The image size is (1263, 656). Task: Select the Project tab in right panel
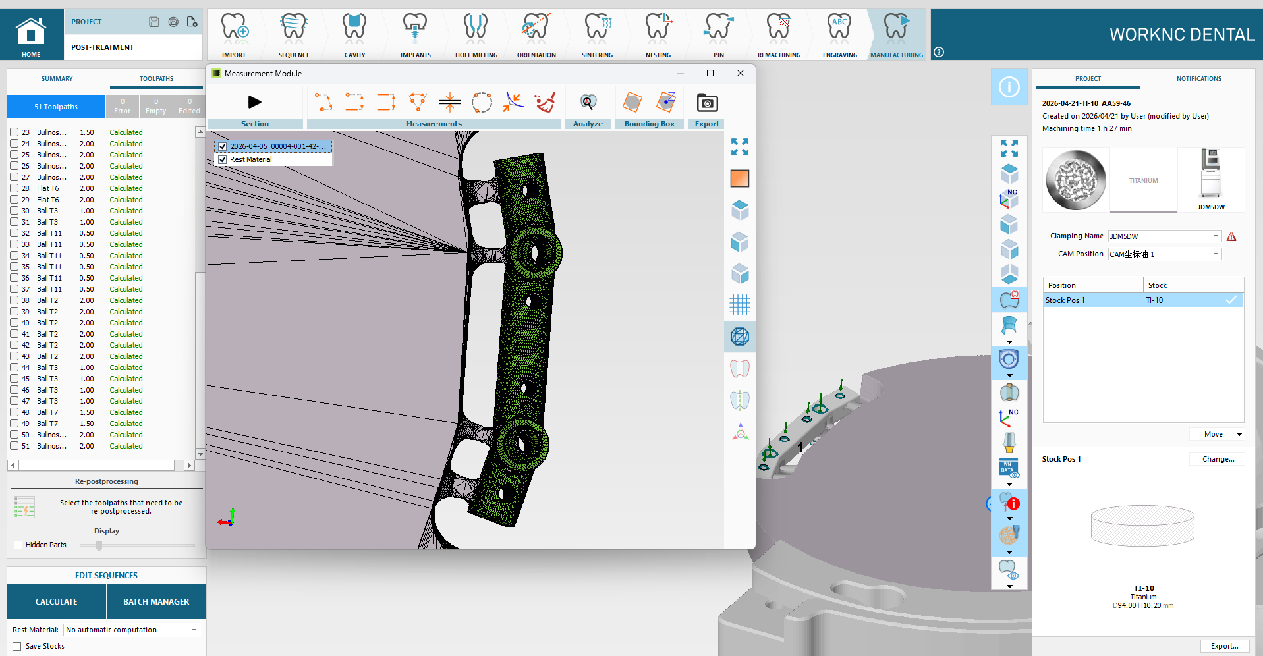click(1088, 79)
